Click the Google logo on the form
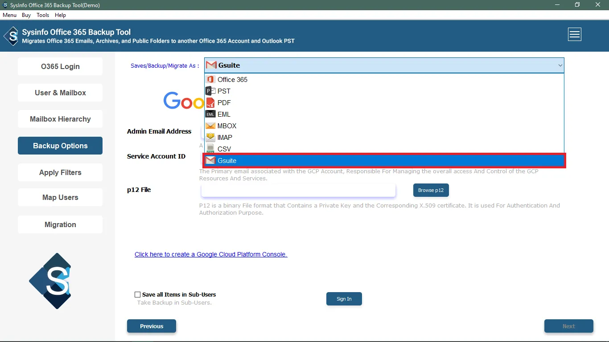The height and width of the screenshot is (342, 609). [184, 102]
